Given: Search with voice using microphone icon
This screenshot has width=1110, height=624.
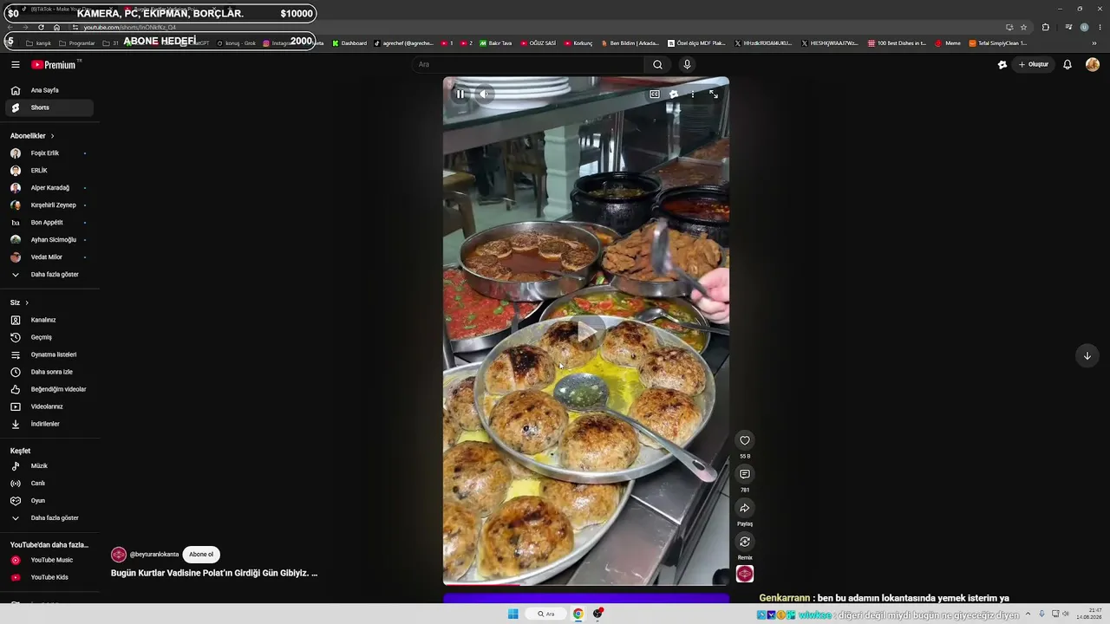Looking at the screenshot, I should click(687, 64).
